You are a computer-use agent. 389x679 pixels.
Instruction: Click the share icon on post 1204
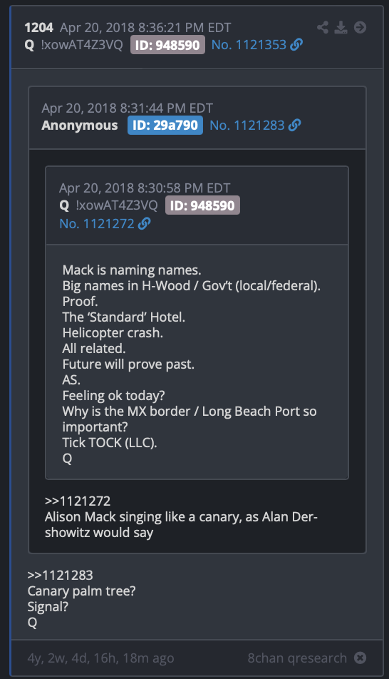click(322, 27)
